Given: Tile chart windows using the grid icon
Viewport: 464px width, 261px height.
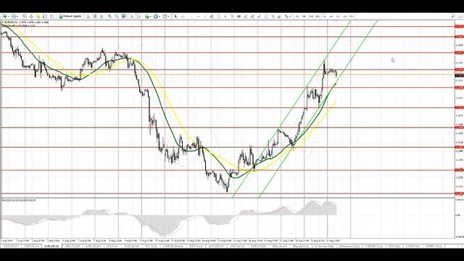Looking at the screenshot, I should [123, 16].
